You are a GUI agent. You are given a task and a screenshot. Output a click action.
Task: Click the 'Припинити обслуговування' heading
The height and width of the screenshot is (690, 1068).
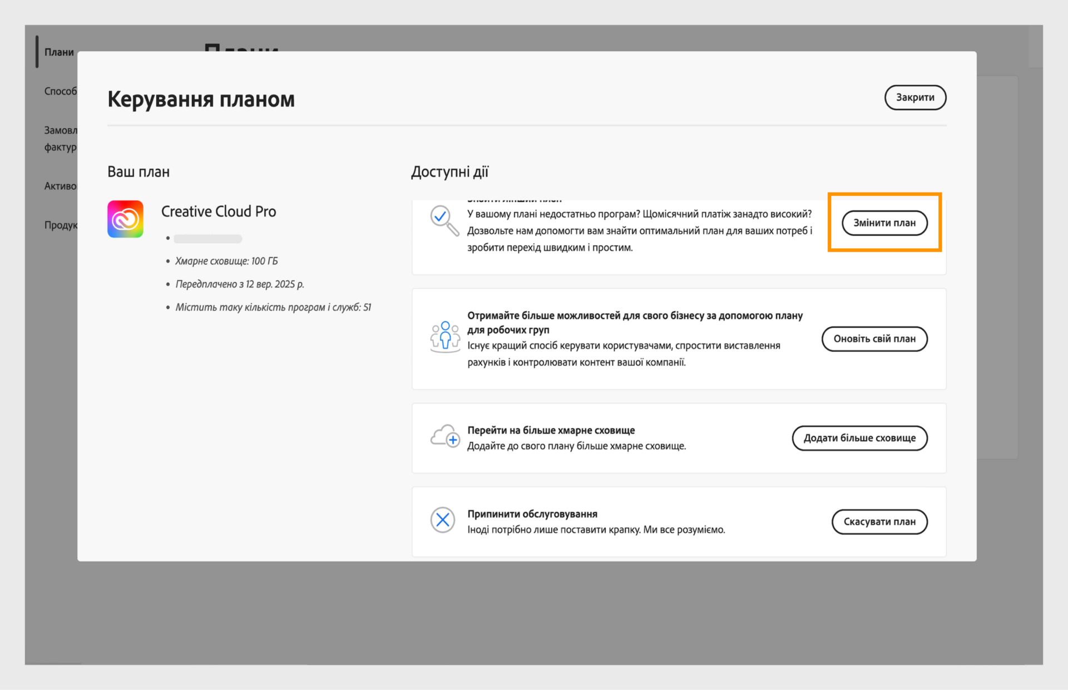click(x=532, y=514)
